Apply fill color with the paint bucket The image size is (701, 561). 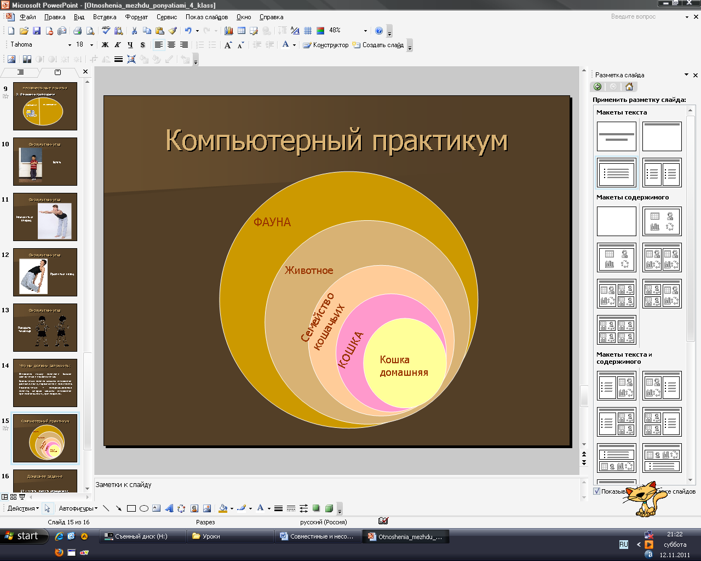pyautogui.click(x=222, y=508)
